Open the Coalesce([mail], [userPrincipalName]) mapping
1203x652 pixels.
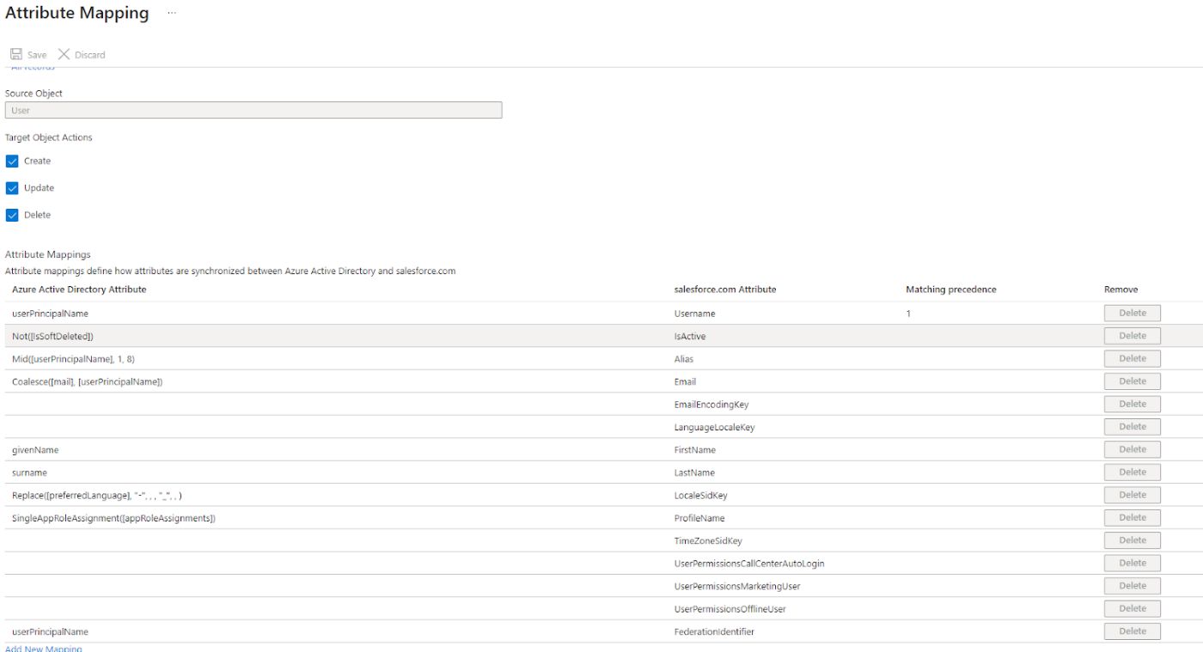tap(87, 381)
